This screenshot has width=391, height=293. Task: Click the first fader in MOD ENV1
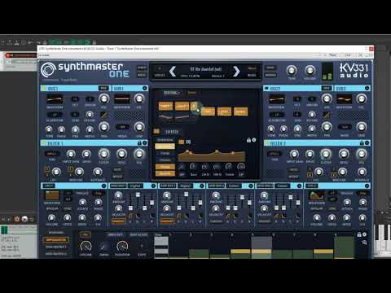point(130,208)
